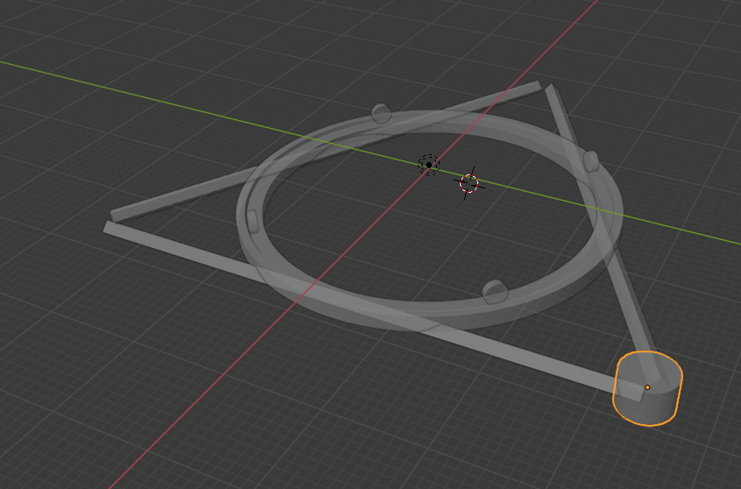Select the small sphere at ring's top

click(381, 113)
